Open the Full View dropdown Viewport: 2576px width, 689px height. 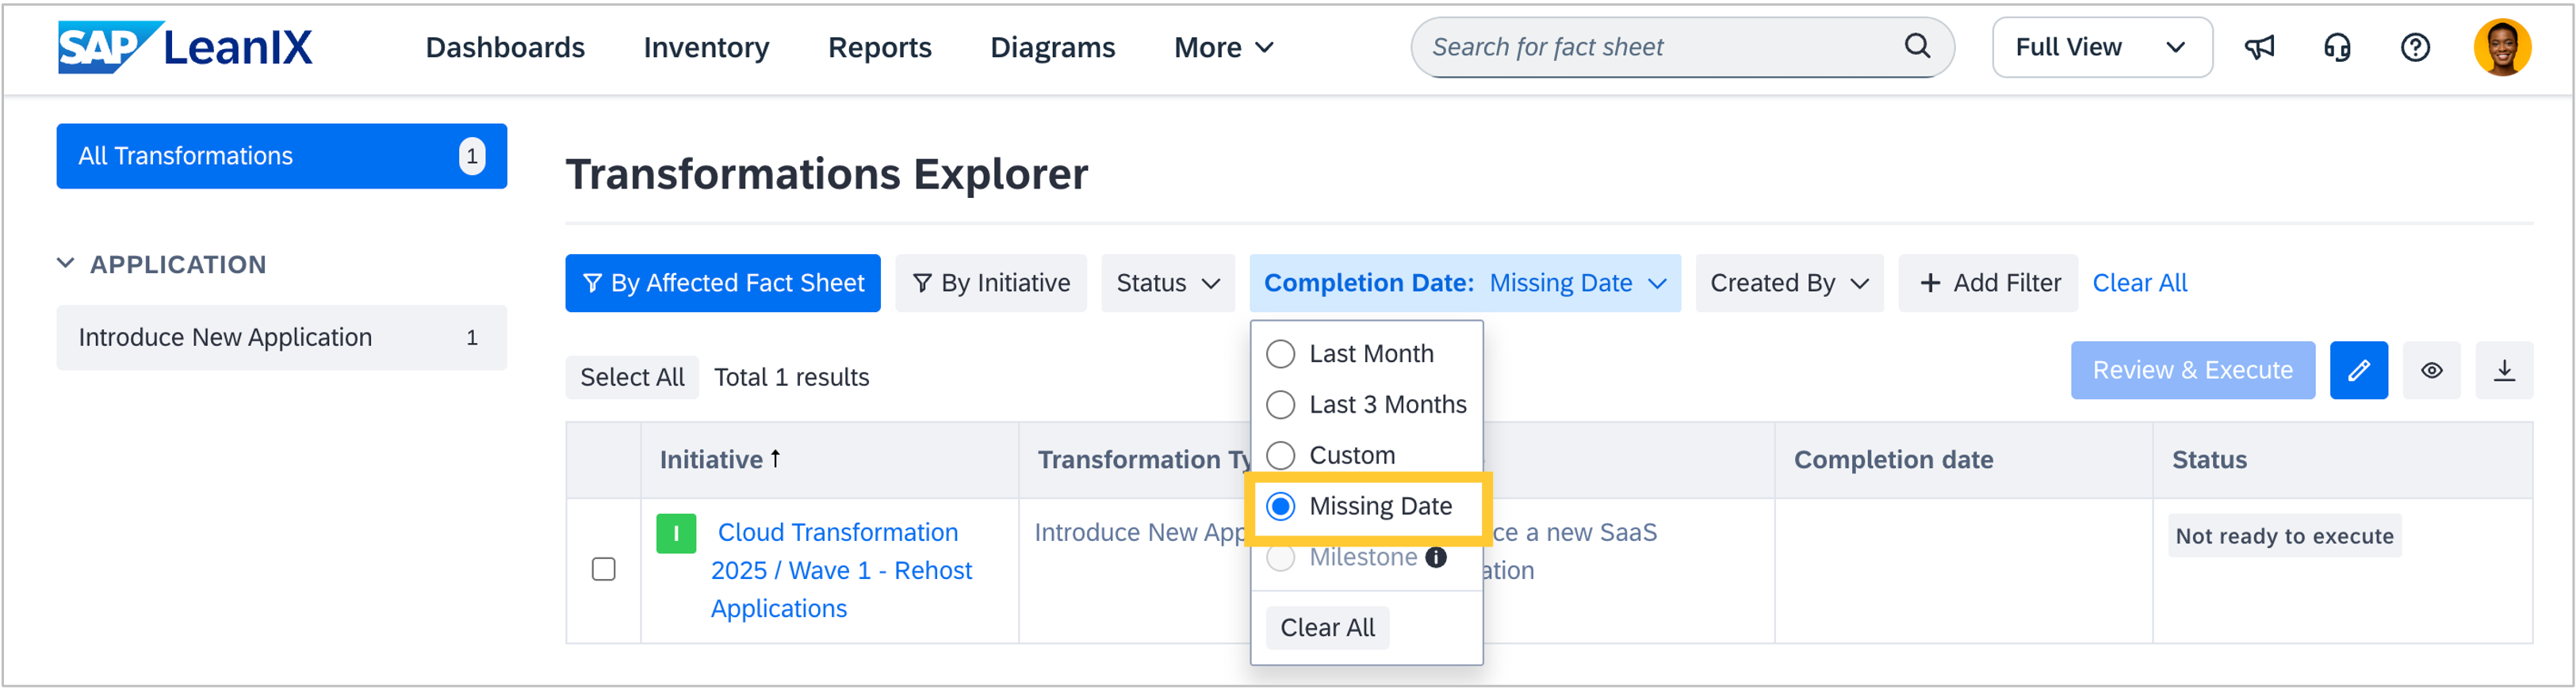(2101, 47)
